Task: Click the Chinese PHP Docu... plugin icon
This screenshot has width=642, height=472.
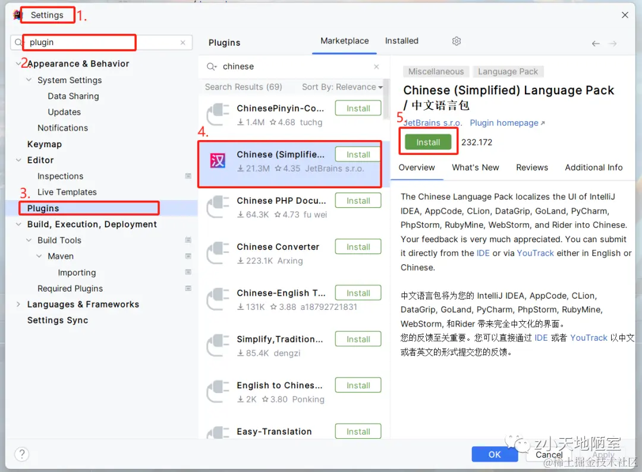Action: [218, 207]
